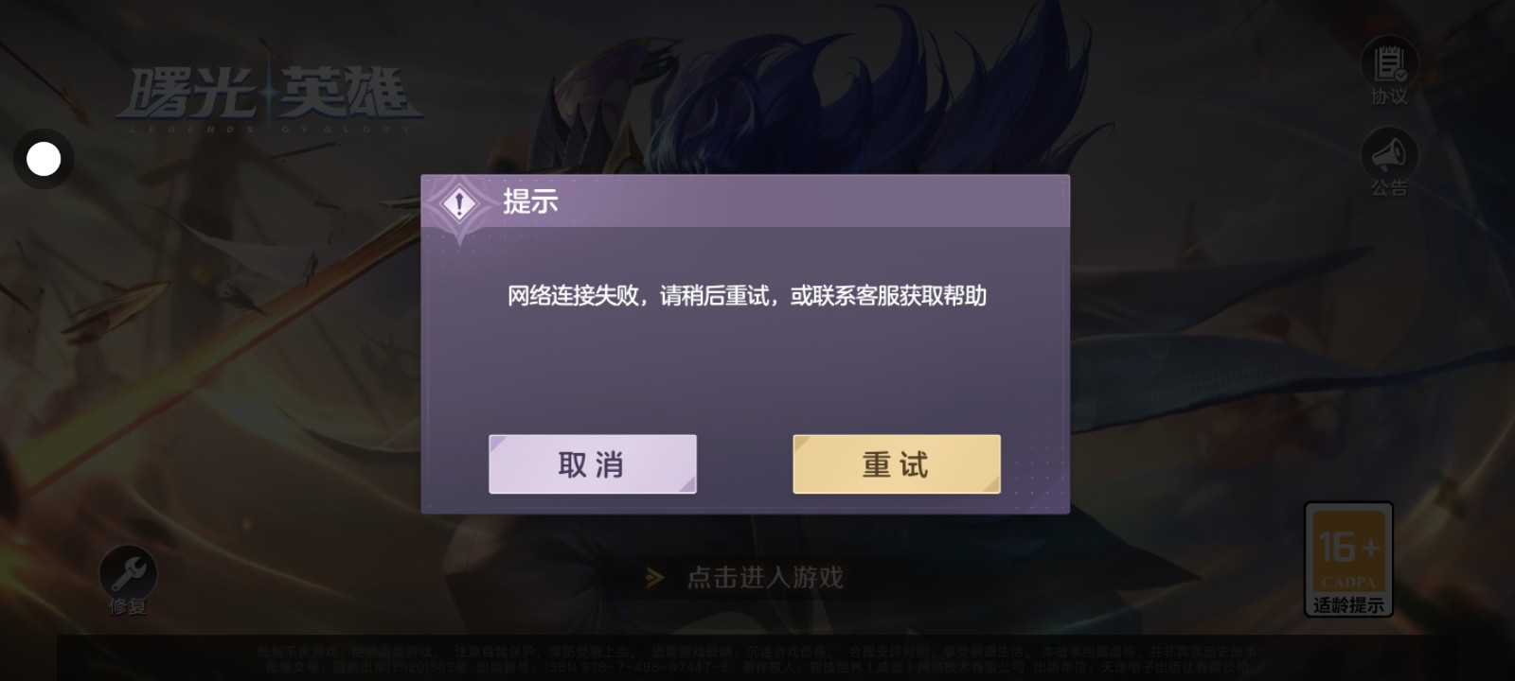1515x681 pixels.
Task: Dismiss the dialog with 取消 button
Action: (593, 464)
